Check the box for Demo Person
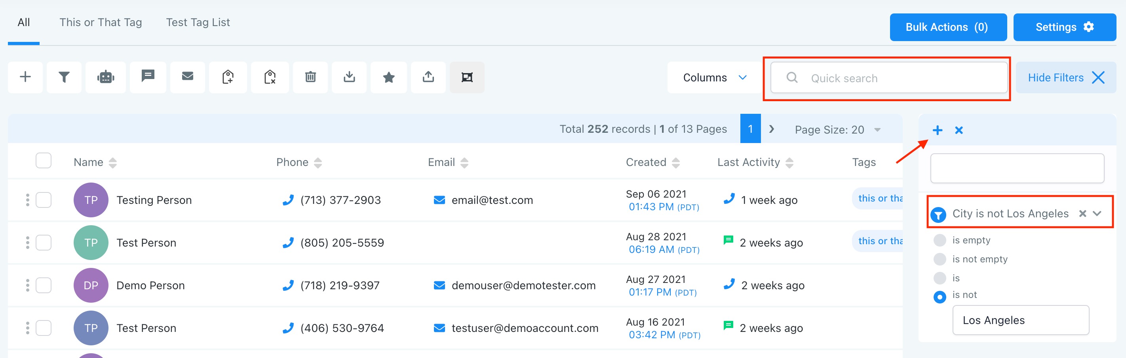 pyautogui.click(x=44, y=285)
